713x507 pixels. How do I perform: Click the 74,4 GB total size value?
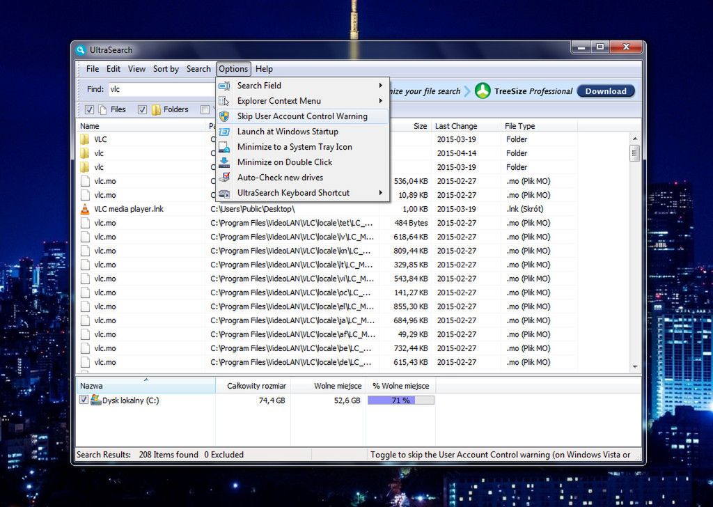(272, 400)
